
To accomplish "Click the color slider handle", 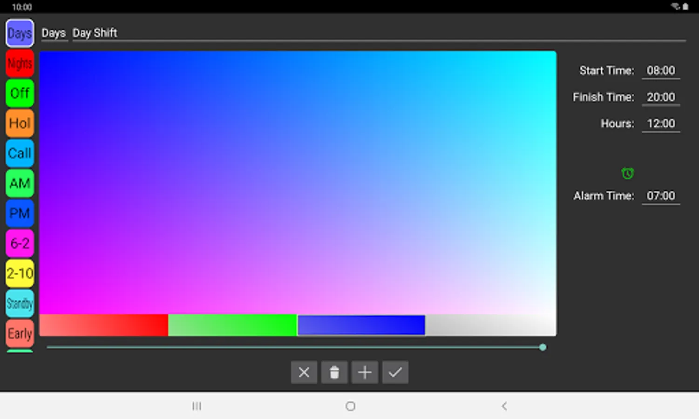I will click(x=543, y=347).
